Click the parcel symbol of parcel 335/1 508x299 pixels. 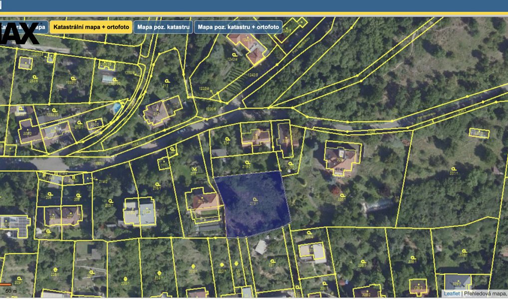tap(342, 195)
